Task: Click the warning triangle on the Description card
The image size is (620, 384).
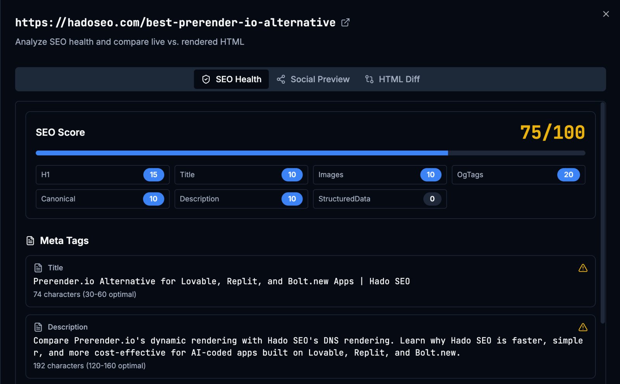Action: 583,327
